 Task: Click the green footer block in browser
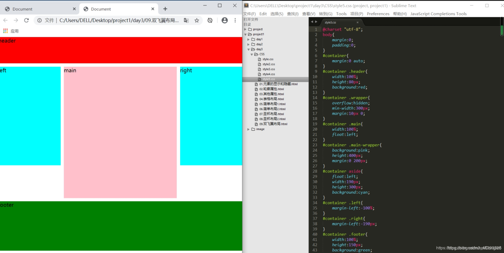point(121,226)
